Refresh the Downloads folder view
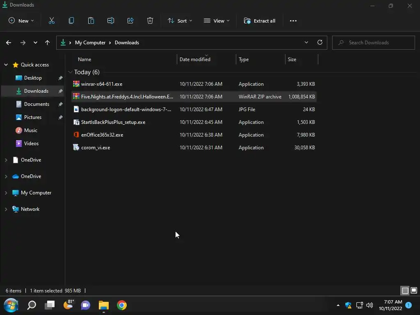Viewport: 420px width, 315px height. pos(320,42)
